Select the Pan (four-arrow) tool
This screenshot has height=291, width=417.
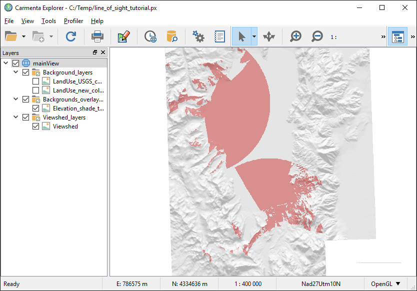click(269, 36)
